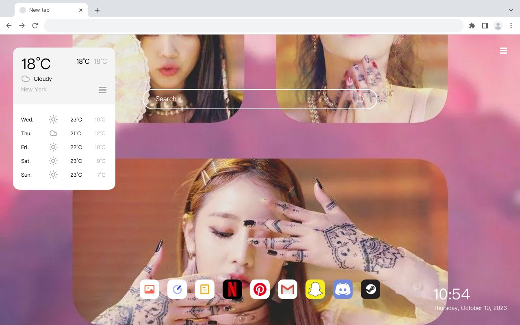Click the Sun. forecast sun icon
Image resolution: width=520 pixels, height=325 pixels.
pos(53,175)
